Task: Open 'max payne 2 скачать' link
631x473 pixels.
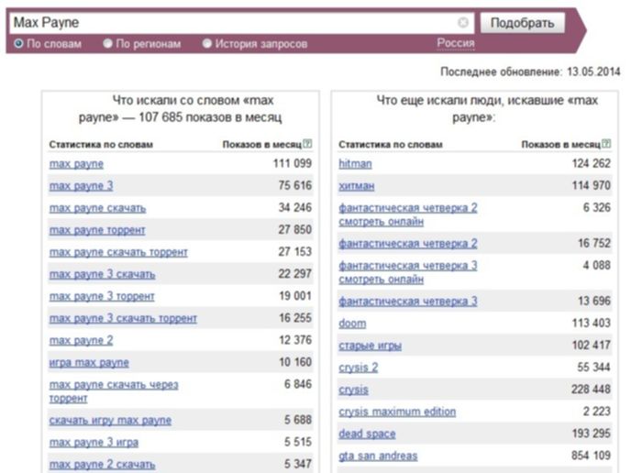Action: tap(102, 465)
